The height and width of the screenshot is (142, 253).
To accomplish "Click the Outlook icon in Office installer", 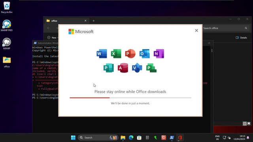I will (x=144, y=54).
